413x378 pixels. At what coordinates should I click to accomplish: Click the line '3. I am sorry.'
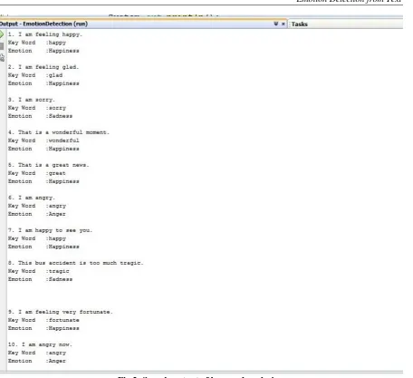tap(32, 100)
